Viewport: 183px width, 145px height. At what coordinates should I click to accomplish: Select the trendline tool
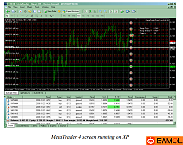[x=27, y=16]
